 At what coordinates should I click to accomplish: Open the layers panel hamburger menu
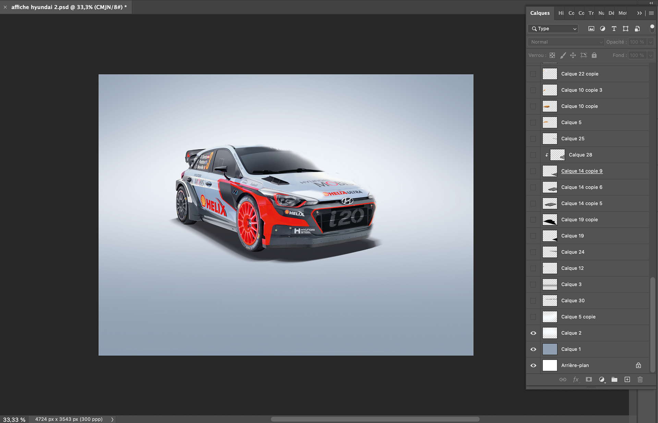pos(651,13)
